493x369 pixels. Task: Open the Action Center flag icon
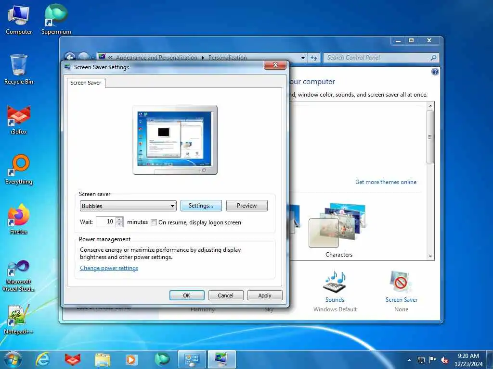point(433,359)
